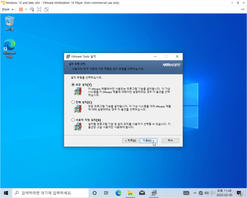Viewport: 247px width, 198px height.
Task: Click the installer icon beside 전체 설치
Action: pos(78,109)
